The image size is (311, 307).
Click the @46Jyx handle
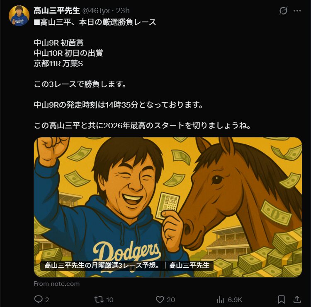[97, 11]
